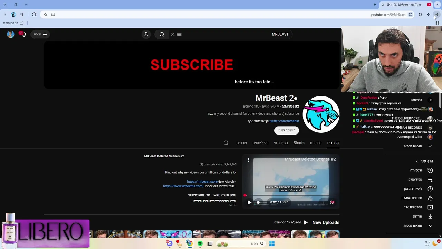Click the site information icon beside the URL
The width and height of the screenshot is (442, 249).
pos(410,15)
